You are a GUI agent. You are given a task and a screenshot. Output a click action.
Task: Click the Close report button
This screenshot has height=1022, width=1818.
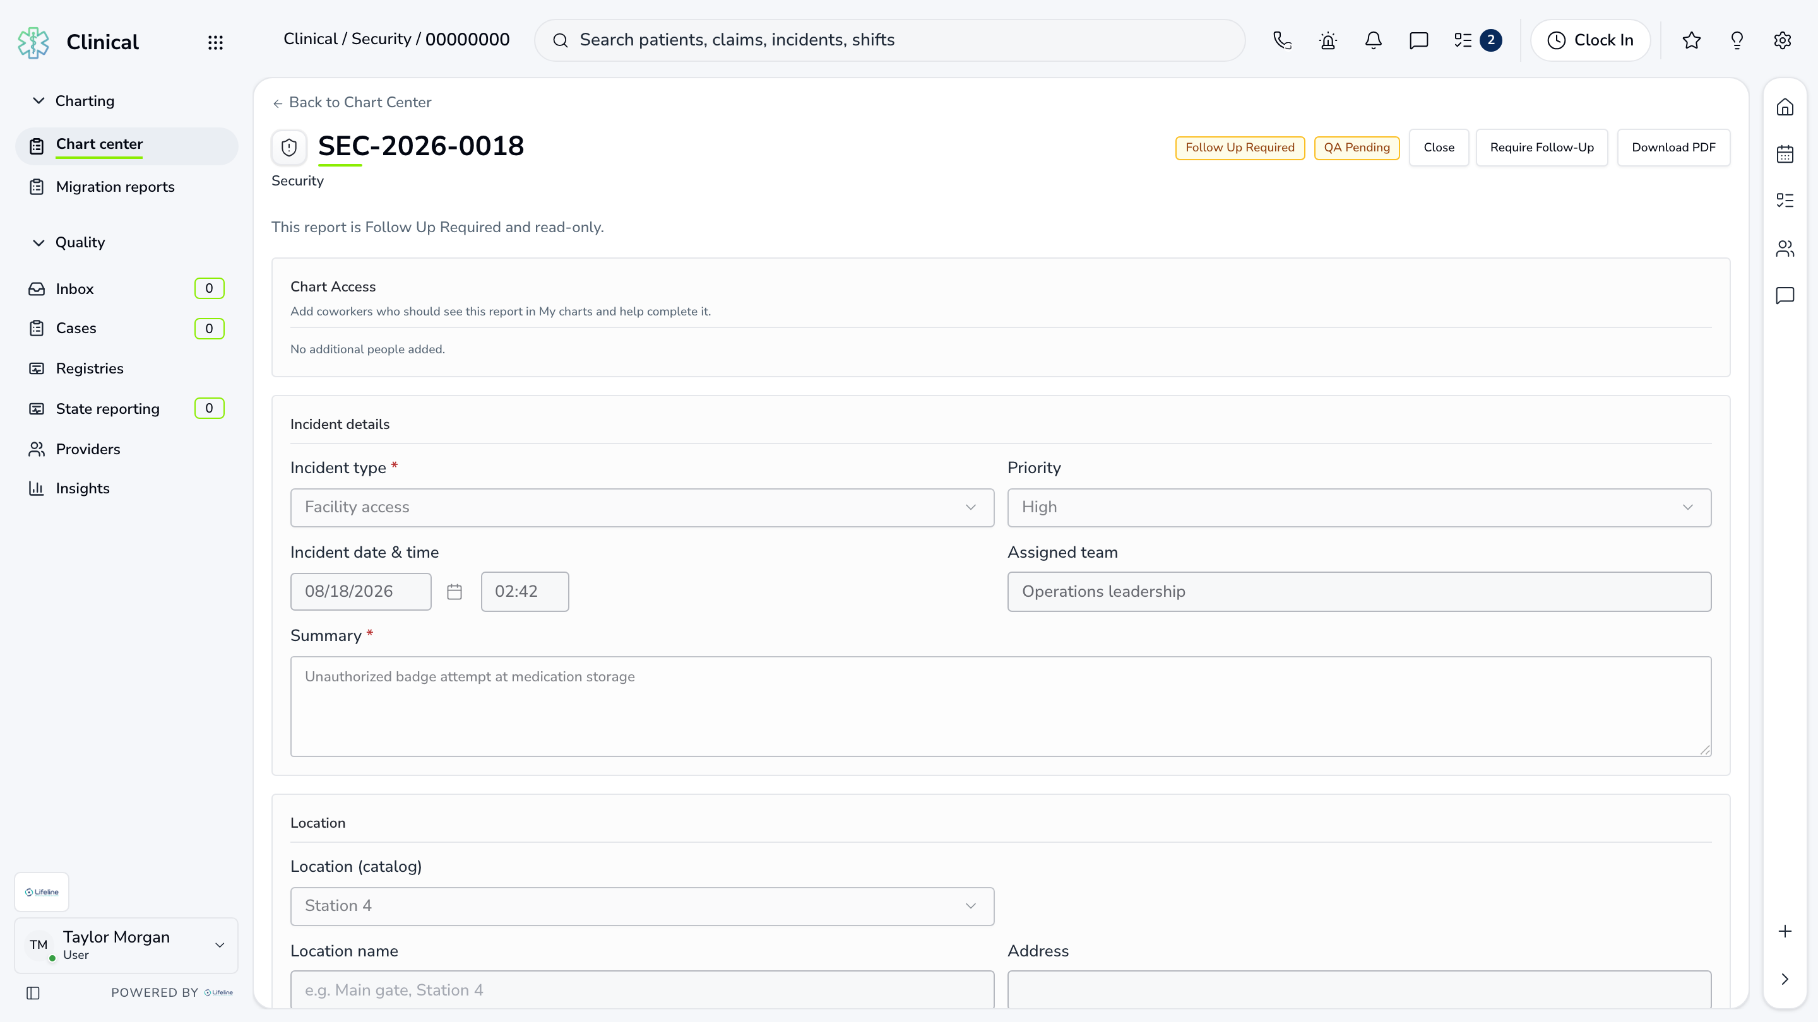(x=1439, y=148)
